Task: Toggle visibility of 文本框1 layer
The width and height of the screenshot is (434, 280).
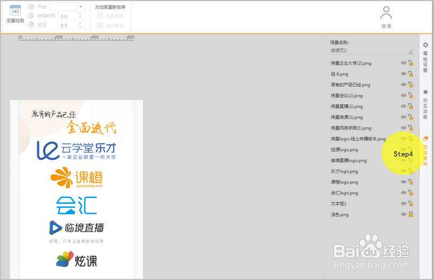Action: point(404,203)
